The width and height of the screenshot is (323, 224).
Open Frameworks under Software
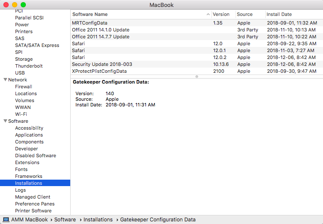point(28,176)
